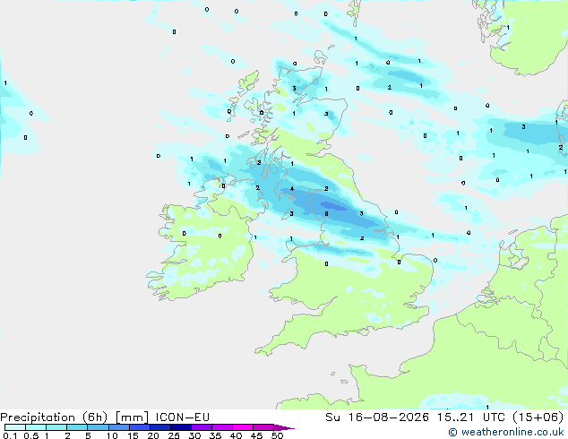Image resolution: width=568 pixels, height=439 pixels.
Task: Click the above-50 mm arrow tip of legend
Action: pyautogui.click(x=284, y=427)
